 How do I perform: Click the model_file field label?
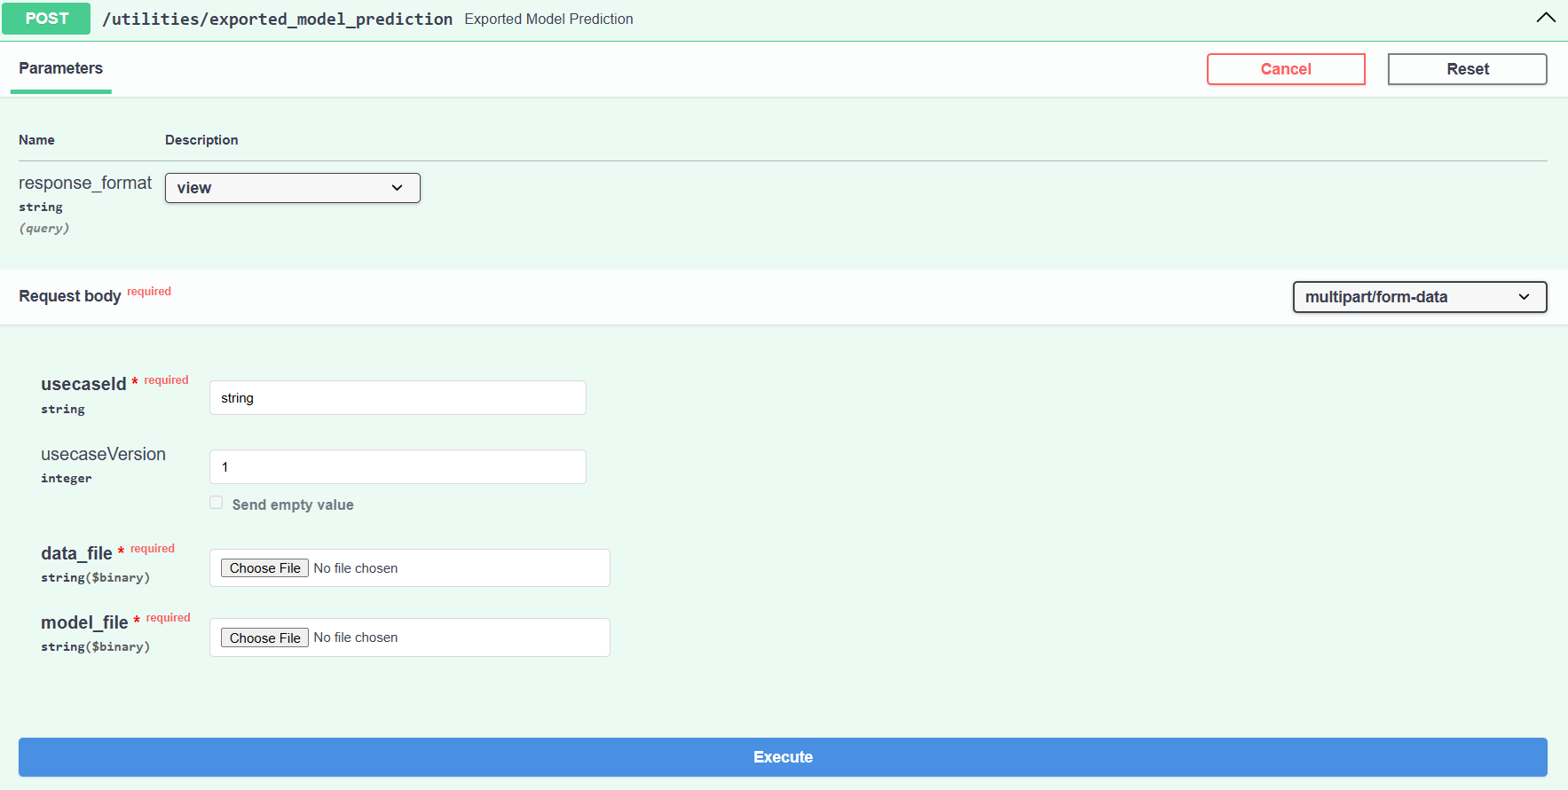[x=84, y=622]
